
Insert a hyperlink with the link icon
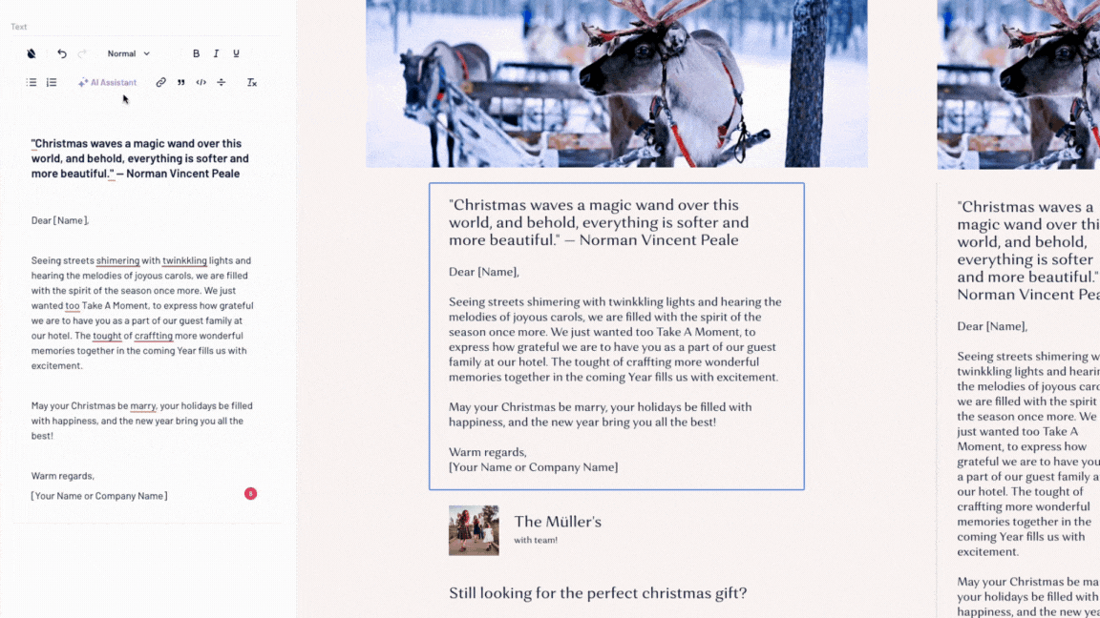coord(160,83)
